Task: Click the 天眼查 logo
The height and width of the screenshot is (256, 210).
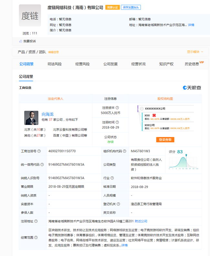Action: pos(192,88)
